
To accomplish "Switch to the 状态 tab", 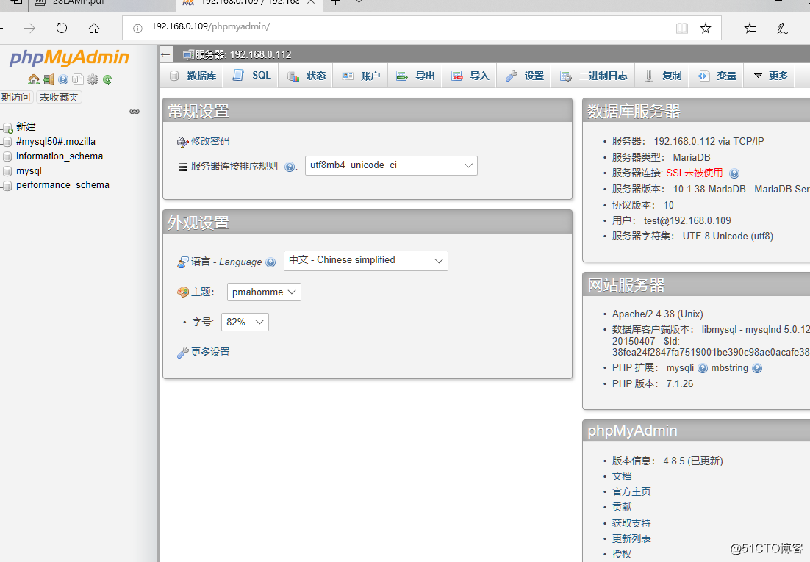I will (307, 76).
